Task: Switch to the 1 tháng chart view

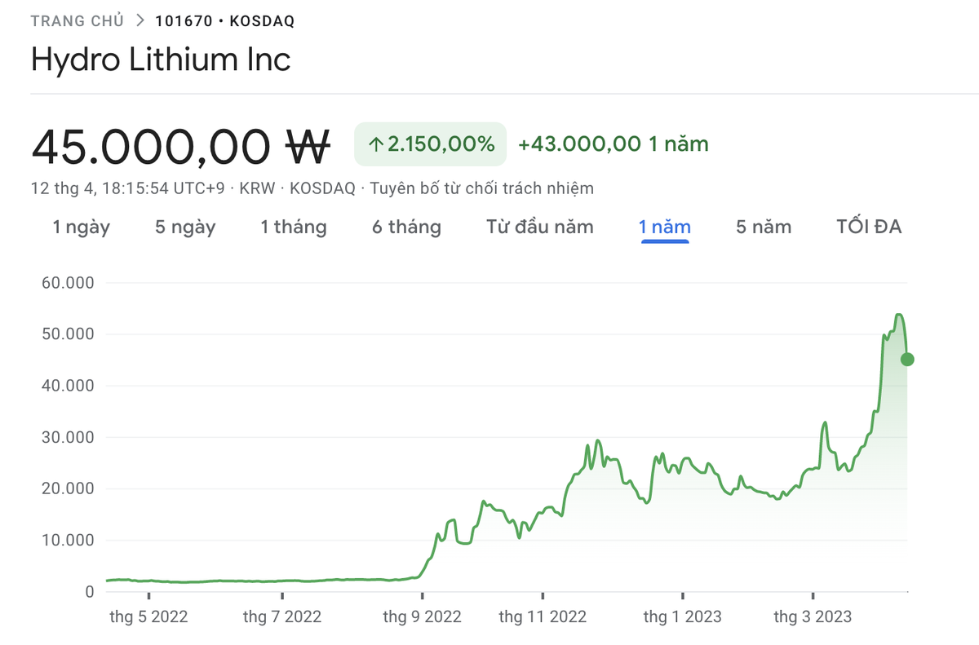Action: (x=294, y=227)
